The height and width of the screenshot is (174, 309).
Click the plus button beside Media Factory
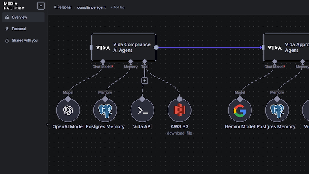click(41, 6)
